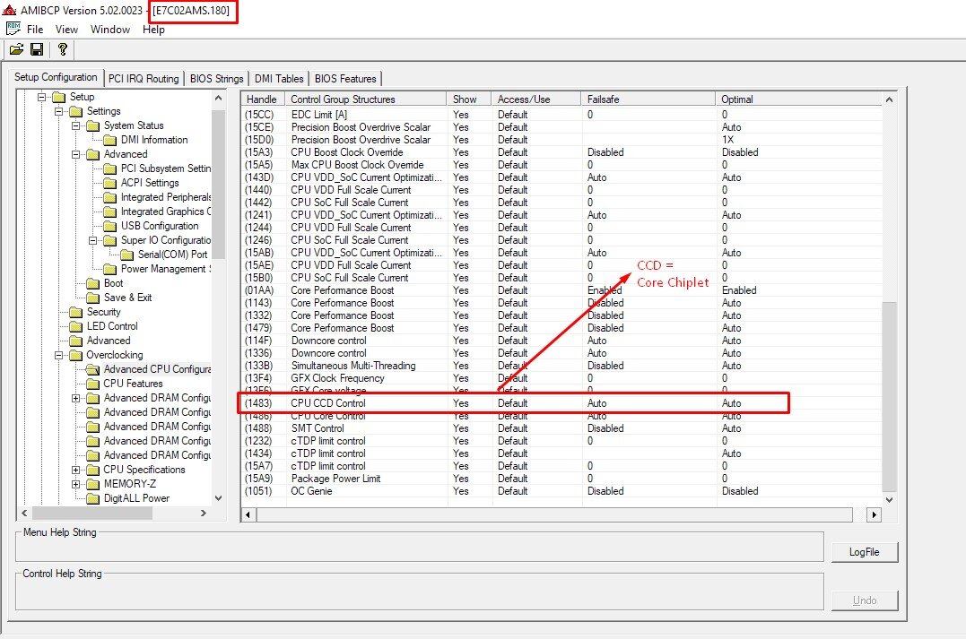Viewport: 966px width, 639px height.
Task: Select the ACPI Settings folder icon
Action: pyautogui.click(x=110, y=183)
